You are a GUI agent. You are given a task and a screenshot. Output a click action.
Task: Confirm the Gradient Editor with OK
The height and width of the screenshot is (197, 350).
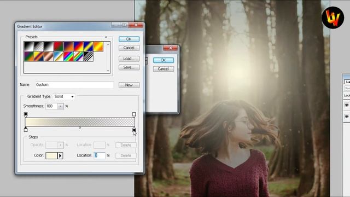point(129,39)
